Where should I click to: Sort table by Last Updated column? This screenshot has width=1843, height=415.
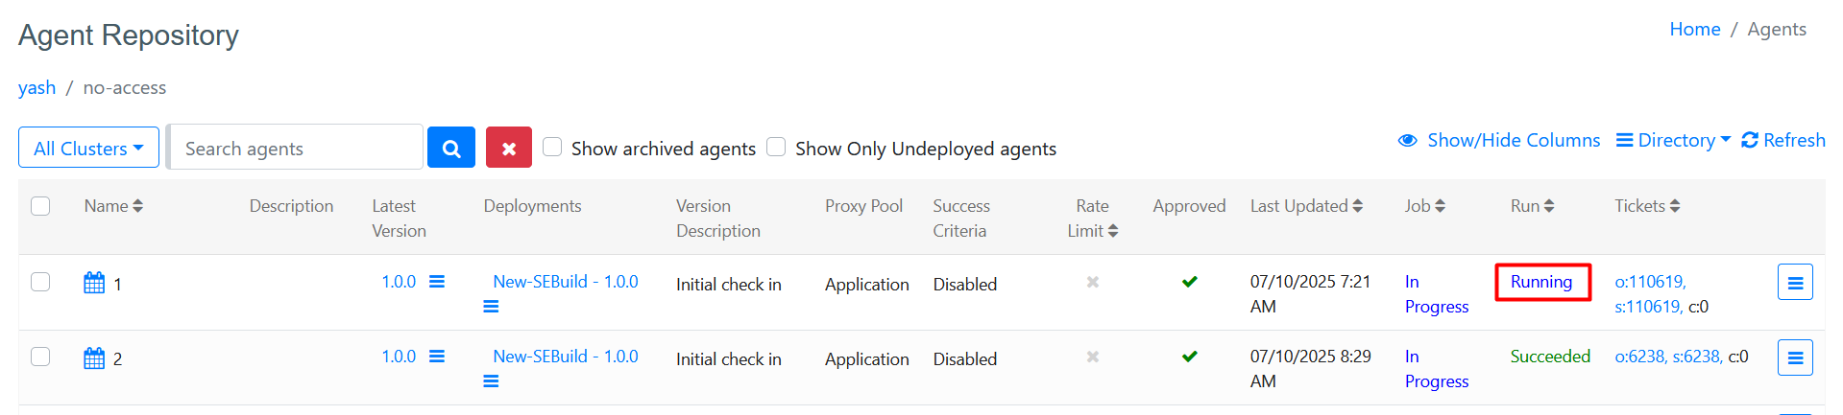click(x=1305, y=206)
